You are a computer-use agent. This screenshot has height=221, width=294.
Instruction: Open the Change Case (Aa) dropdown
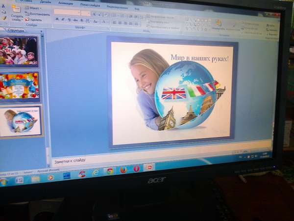96,22
